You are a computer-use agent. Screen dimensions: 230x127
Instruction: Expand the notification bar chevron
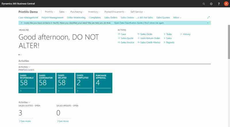(x=208, y=23)
